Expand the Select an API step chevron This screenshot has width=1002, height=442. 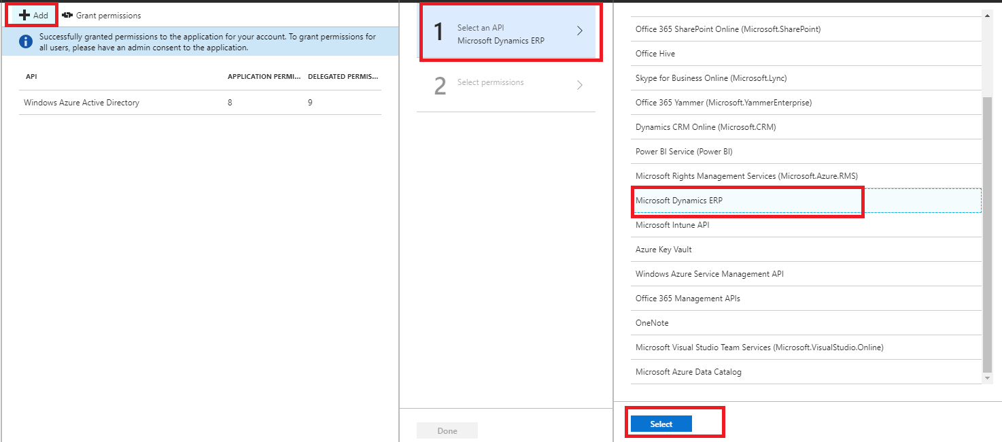(579, 31)
